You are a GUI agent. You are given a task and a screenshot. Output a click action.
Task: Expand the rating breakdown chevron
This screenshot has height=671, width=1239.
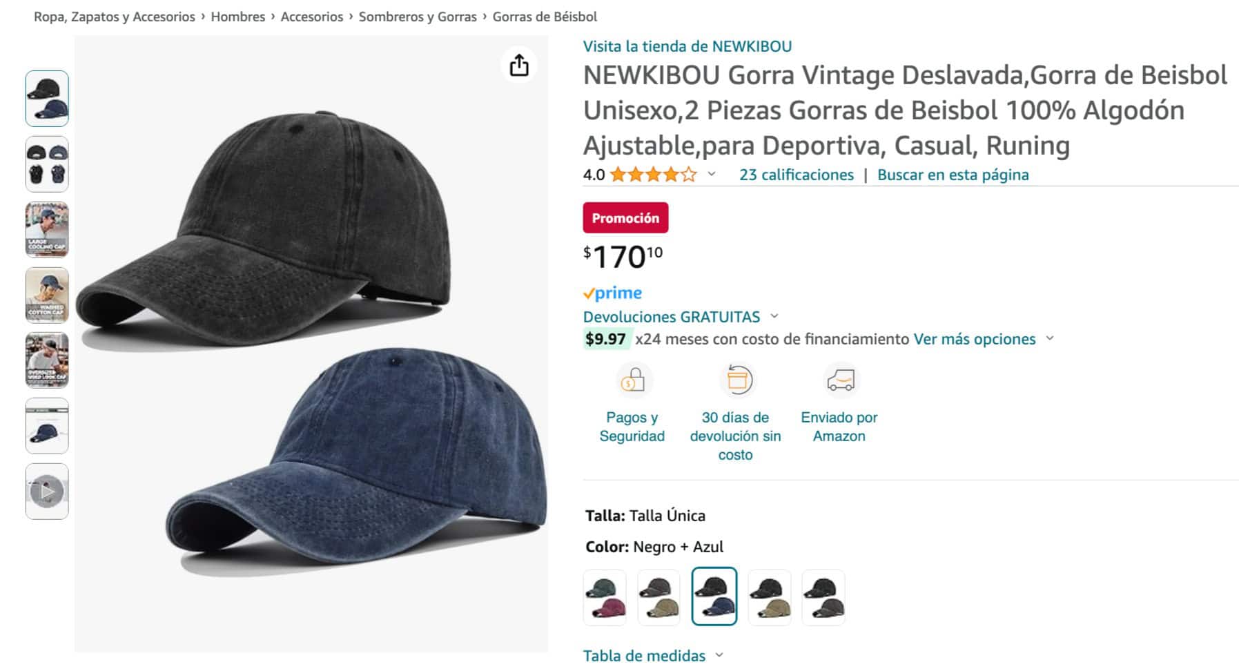point(712,175)
